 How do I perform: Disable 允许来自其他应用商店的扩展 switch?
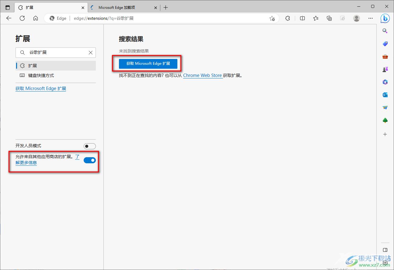click(90, 160)
